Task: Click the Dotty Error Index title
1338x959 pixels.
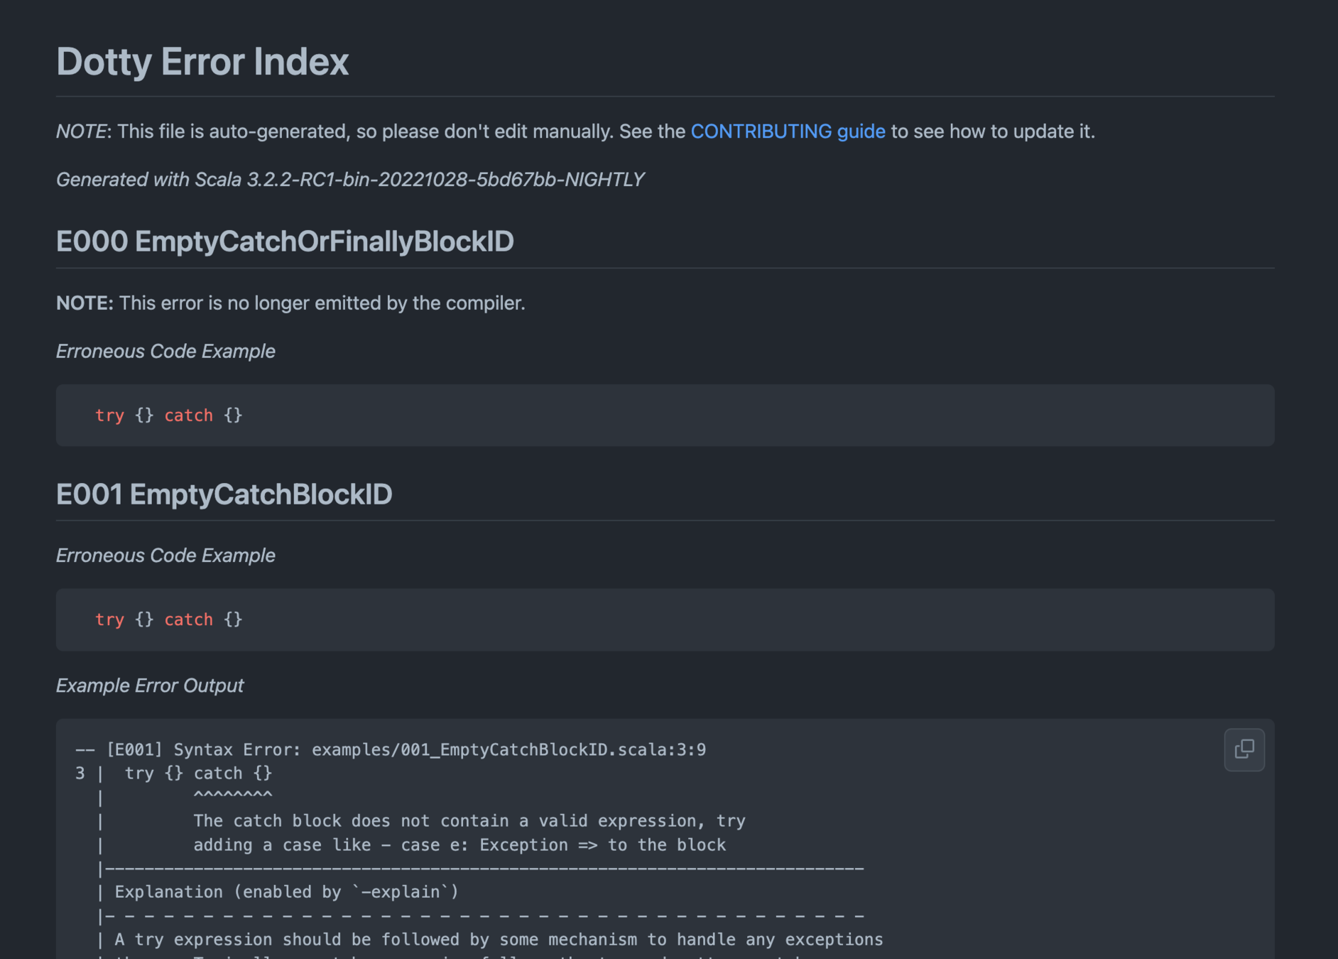Action: coord(202,61)
